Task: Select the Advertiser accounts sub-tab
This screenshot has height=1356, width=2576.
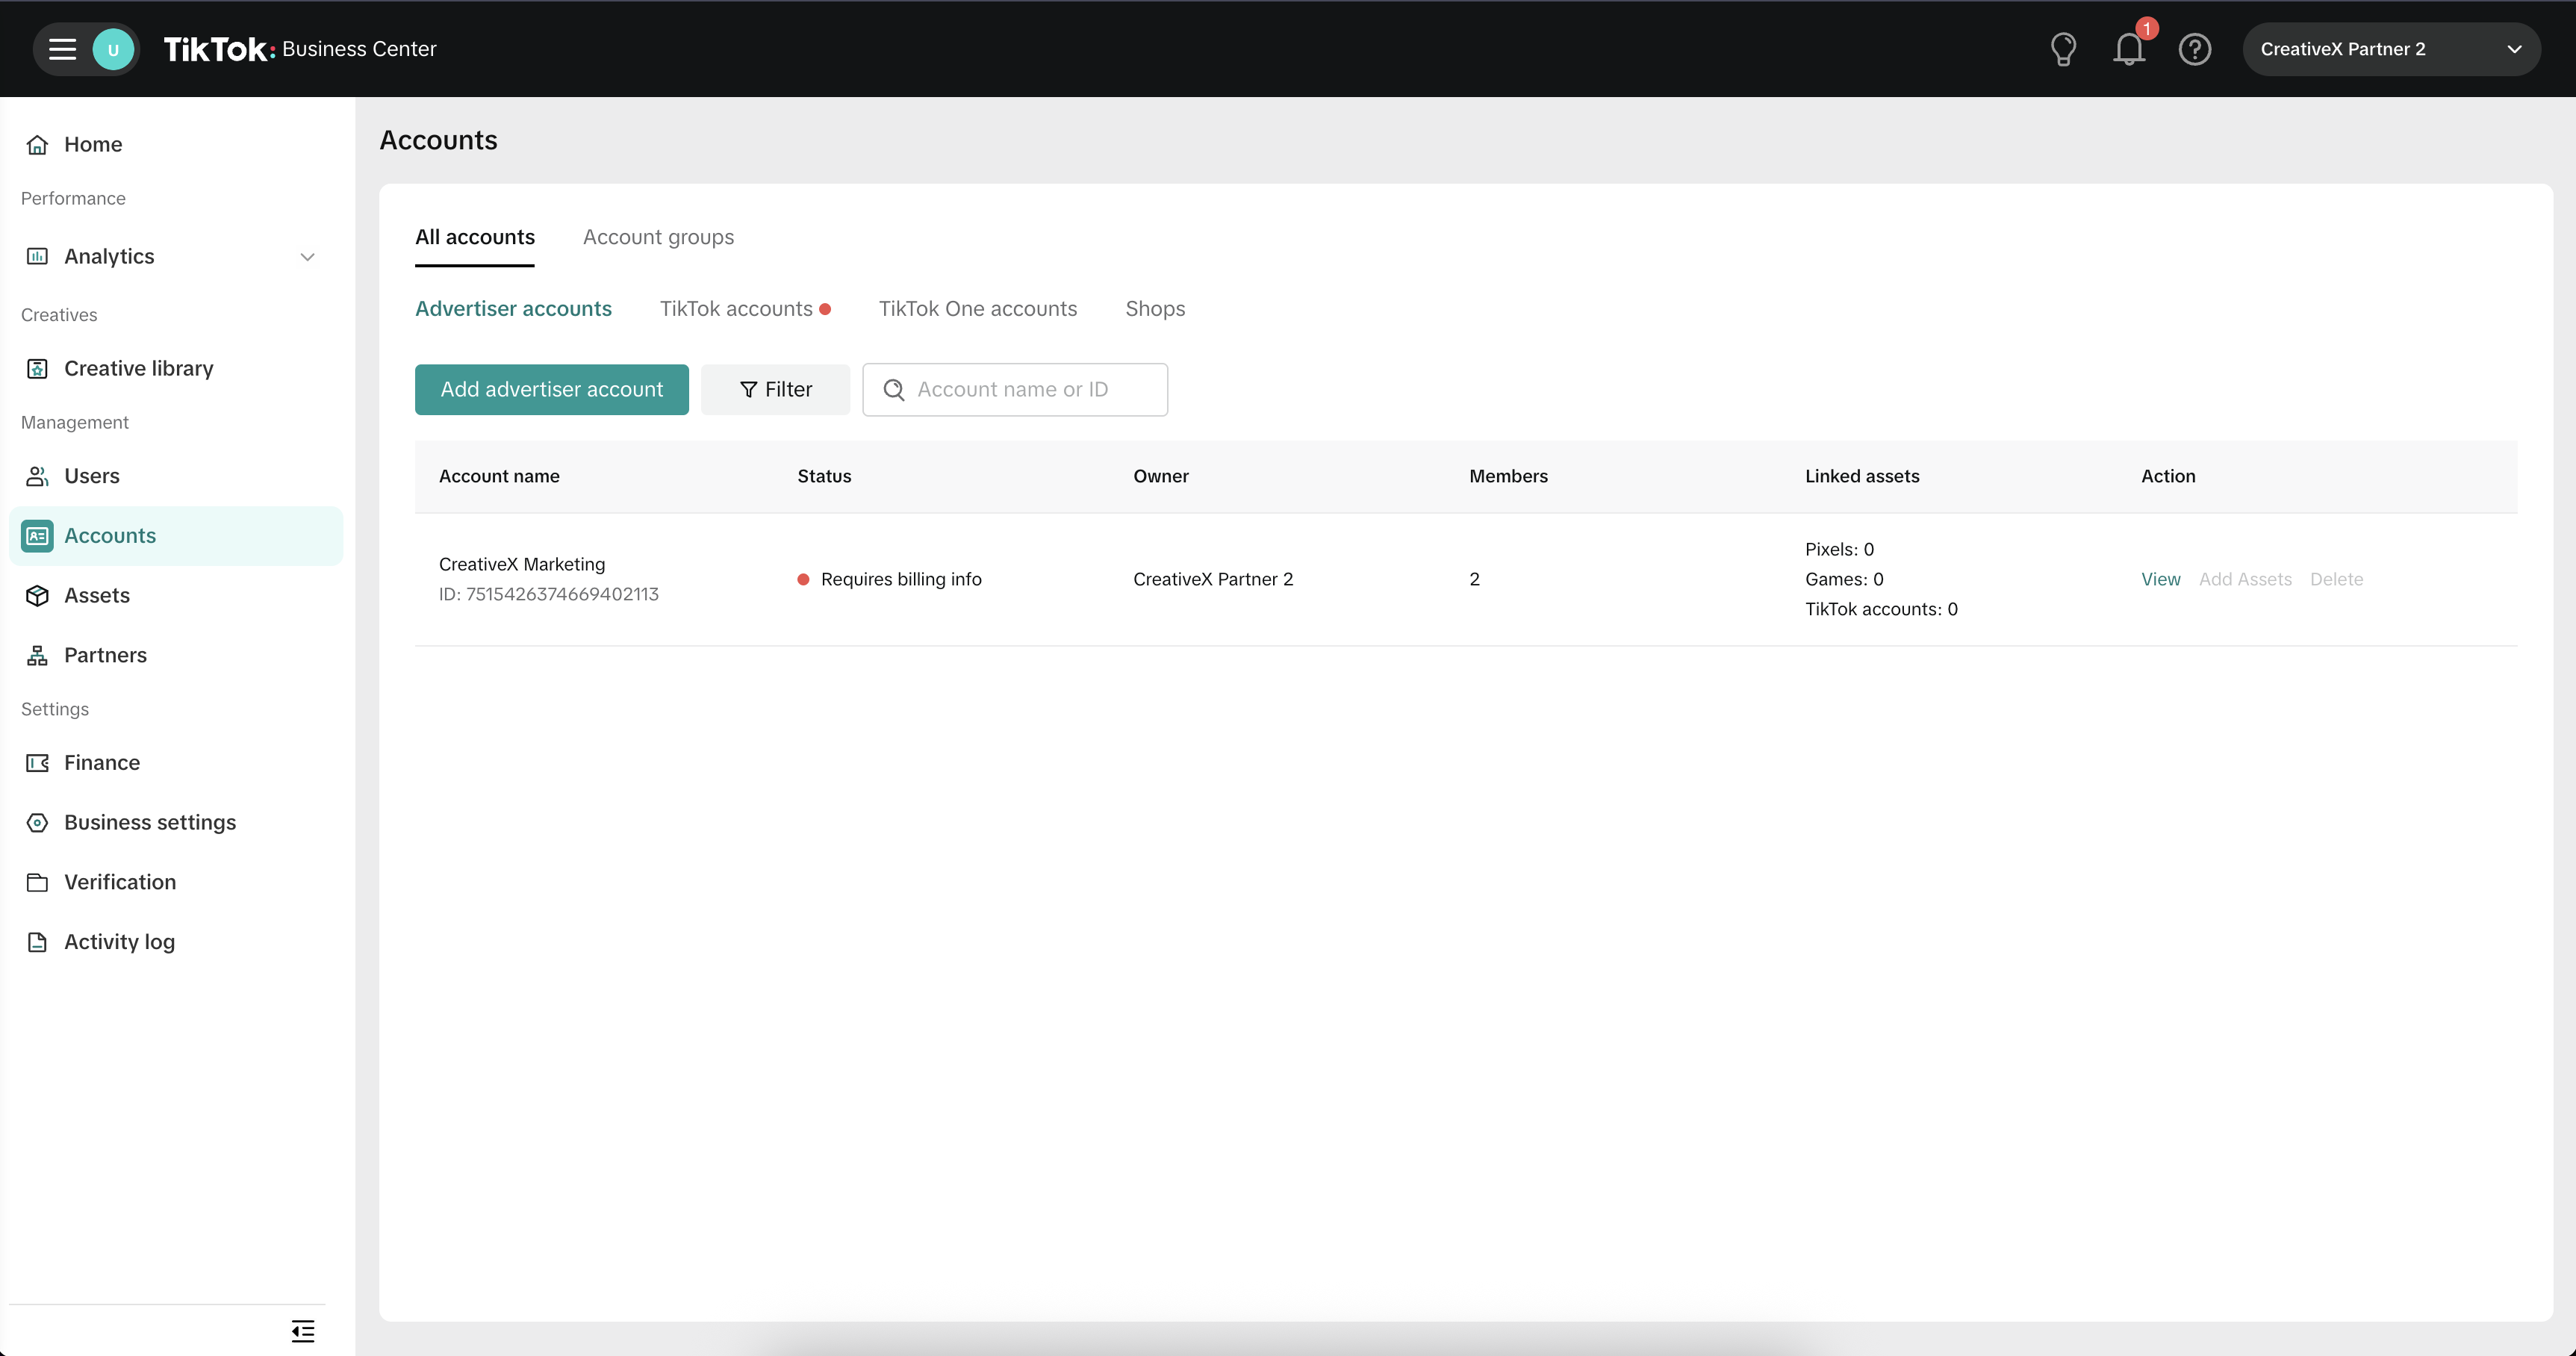Action: coord(513,309)
